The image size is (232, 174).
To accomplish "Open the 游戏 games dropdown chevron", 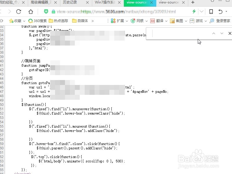I will click(x=205, y=21).
